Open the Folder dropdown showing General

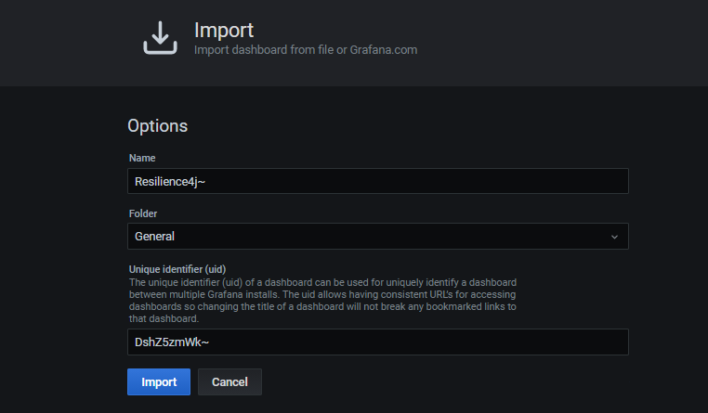tap(378, 237)
